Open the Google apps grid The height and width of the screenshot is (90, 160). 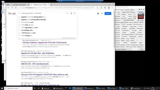pyautogui.click(x=102, y=13)
